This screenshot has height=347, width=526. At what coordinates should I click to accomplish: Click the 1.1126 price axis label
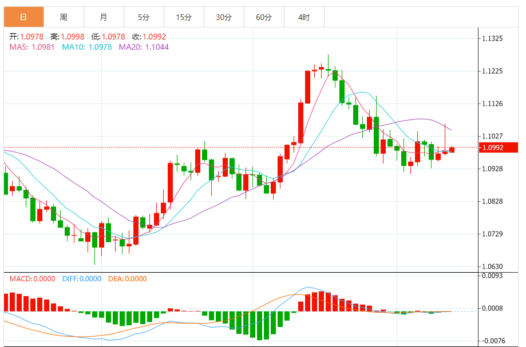[x=492, y=103]
